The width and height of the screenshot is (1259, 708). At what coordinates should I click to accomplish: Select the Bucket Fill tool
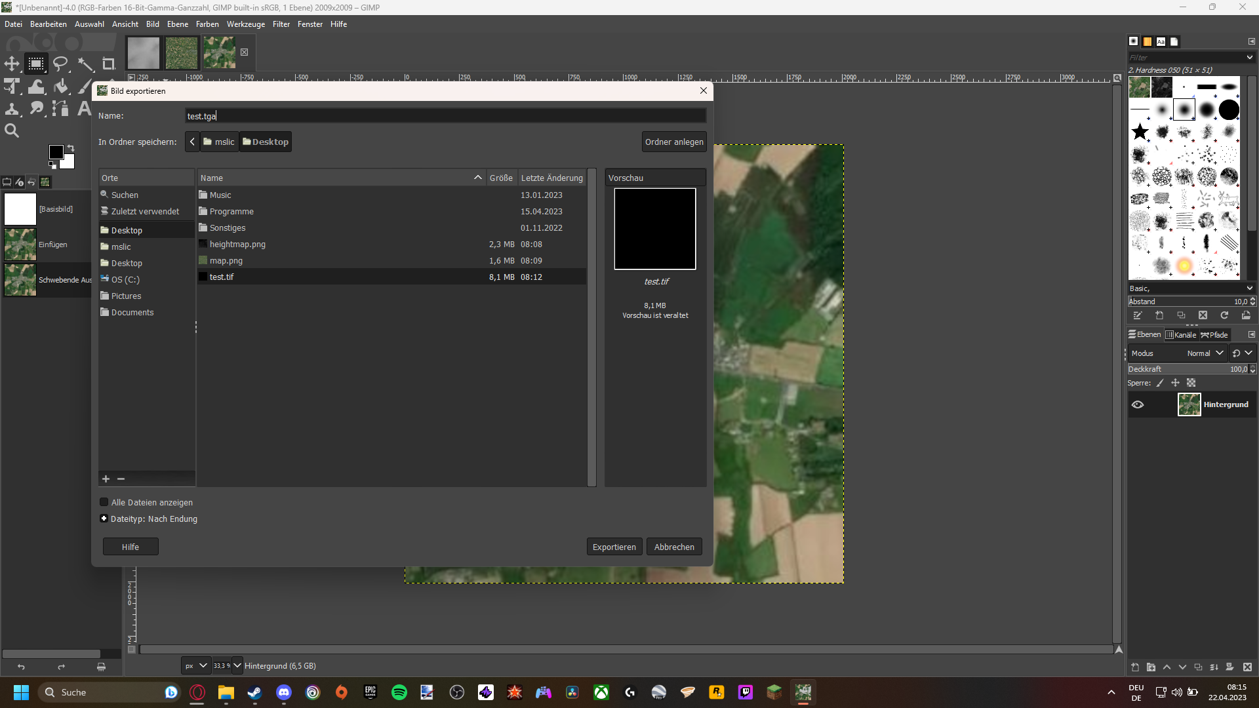(x=61, y=87)
